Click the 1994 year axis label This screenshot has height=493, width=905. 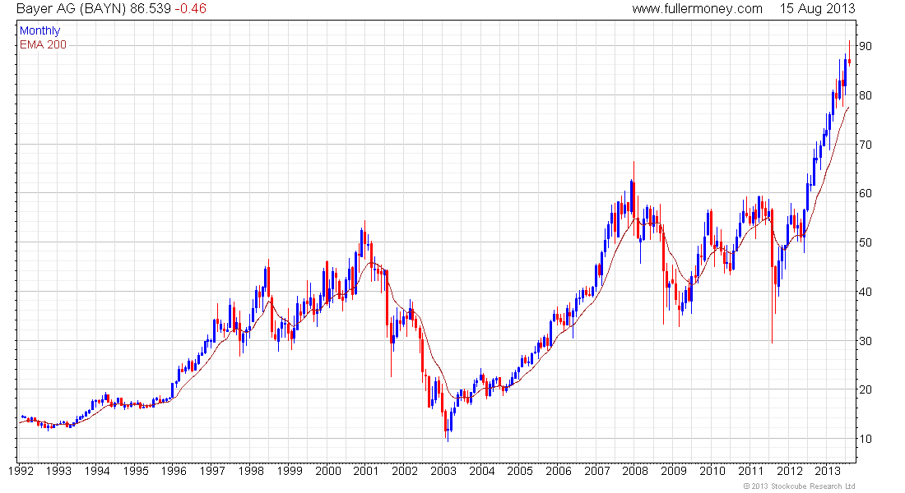pyautogui.click(x=97, y=471)
